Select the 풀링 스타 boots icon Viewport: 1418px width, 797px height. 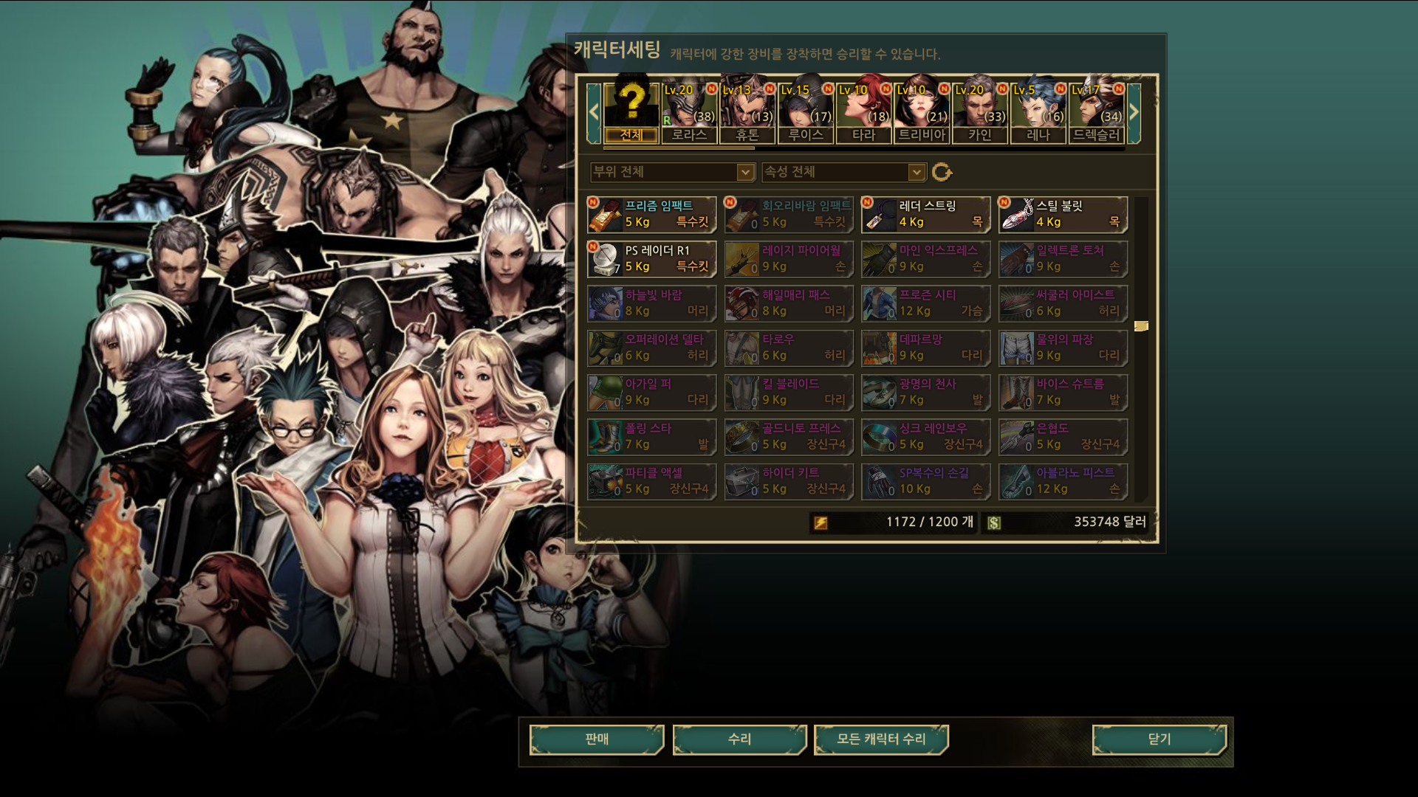pyautogui.click(x=606, y=437)
